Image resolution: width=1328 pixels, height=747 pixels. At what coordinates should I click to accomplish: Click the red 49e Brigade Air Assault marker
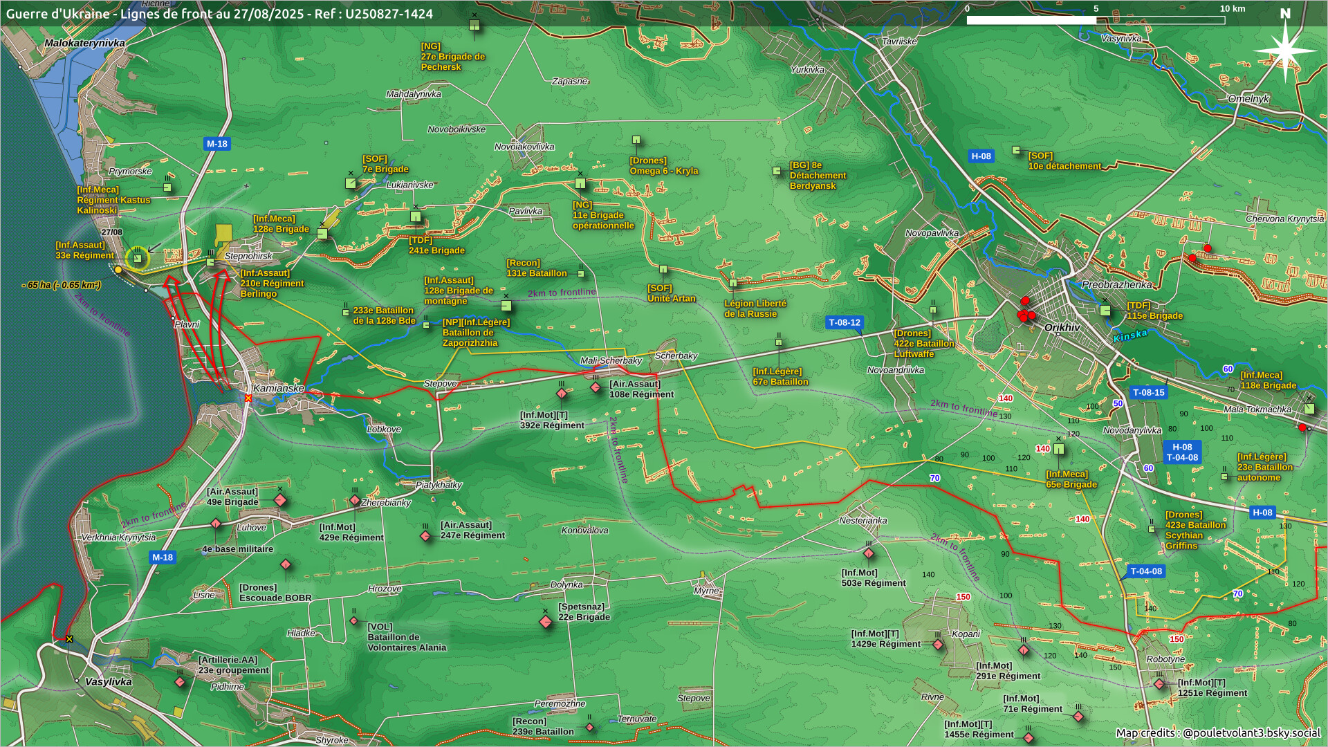coord(280,500)
